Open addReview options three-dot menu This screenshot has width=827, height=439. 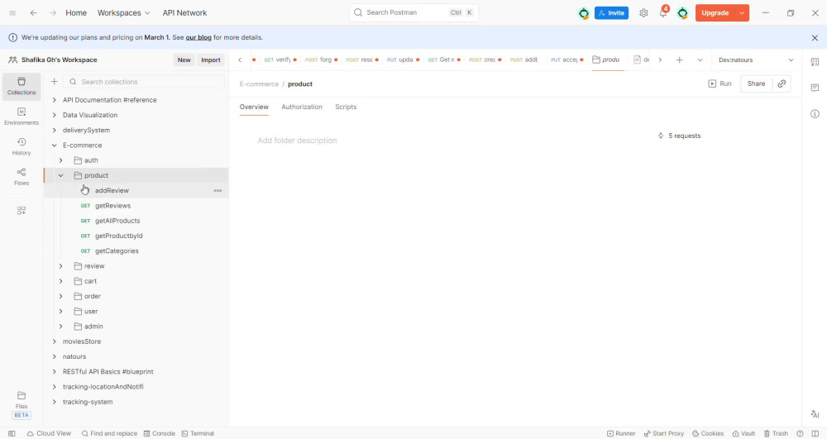tap(218, 191)
